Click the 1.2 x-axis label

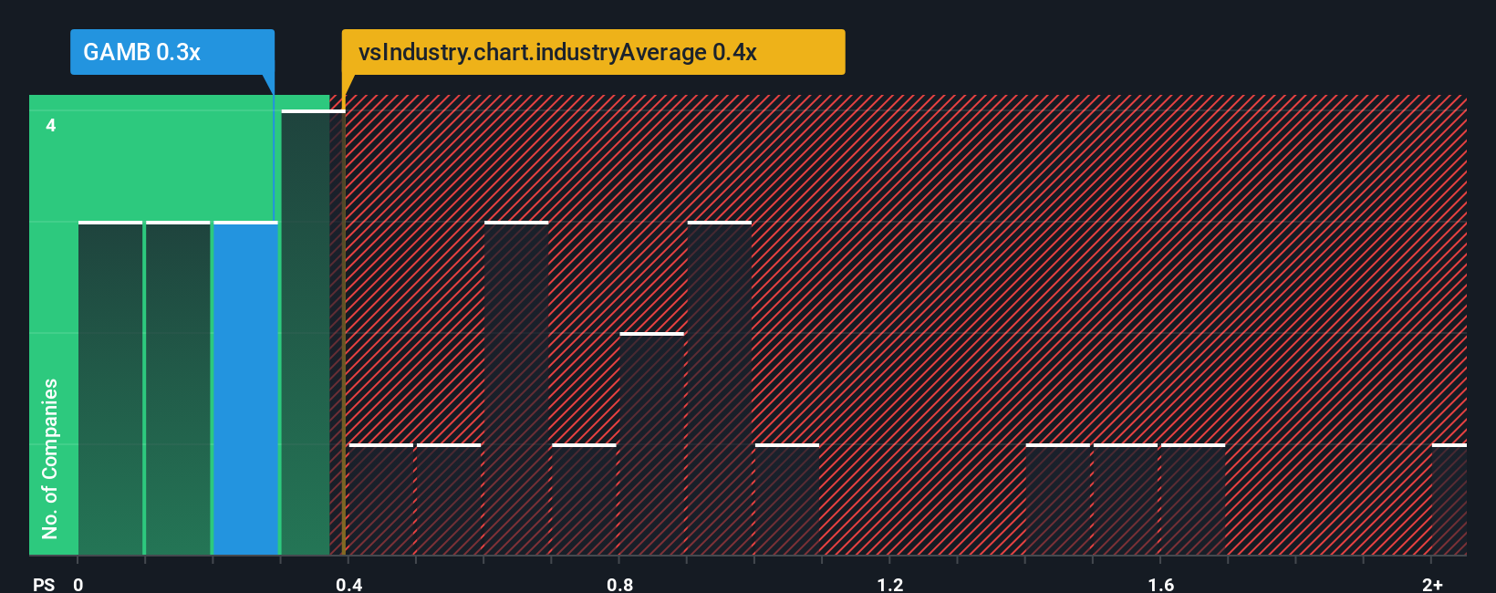(x=890, y=584)
